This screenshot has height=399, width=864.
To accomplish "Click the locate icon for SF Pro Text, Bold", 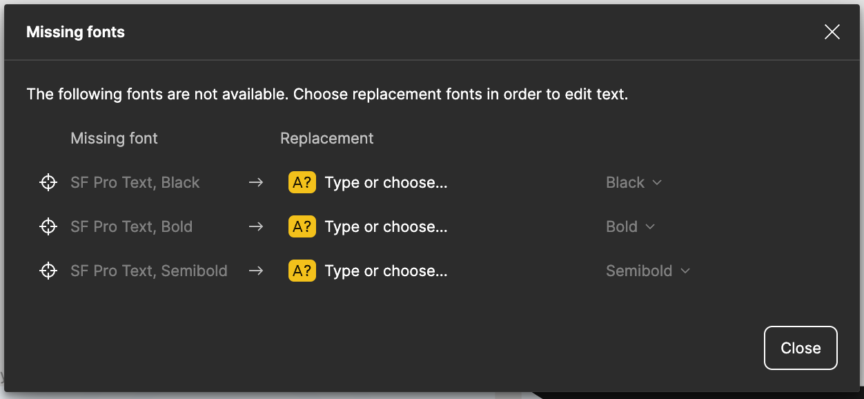I will [48, 226].
